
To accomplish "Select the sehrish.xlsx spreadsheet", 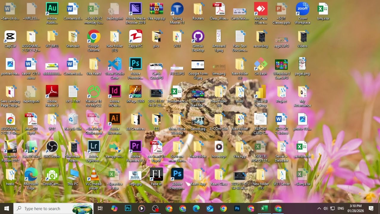I will [x=302, y=150].
